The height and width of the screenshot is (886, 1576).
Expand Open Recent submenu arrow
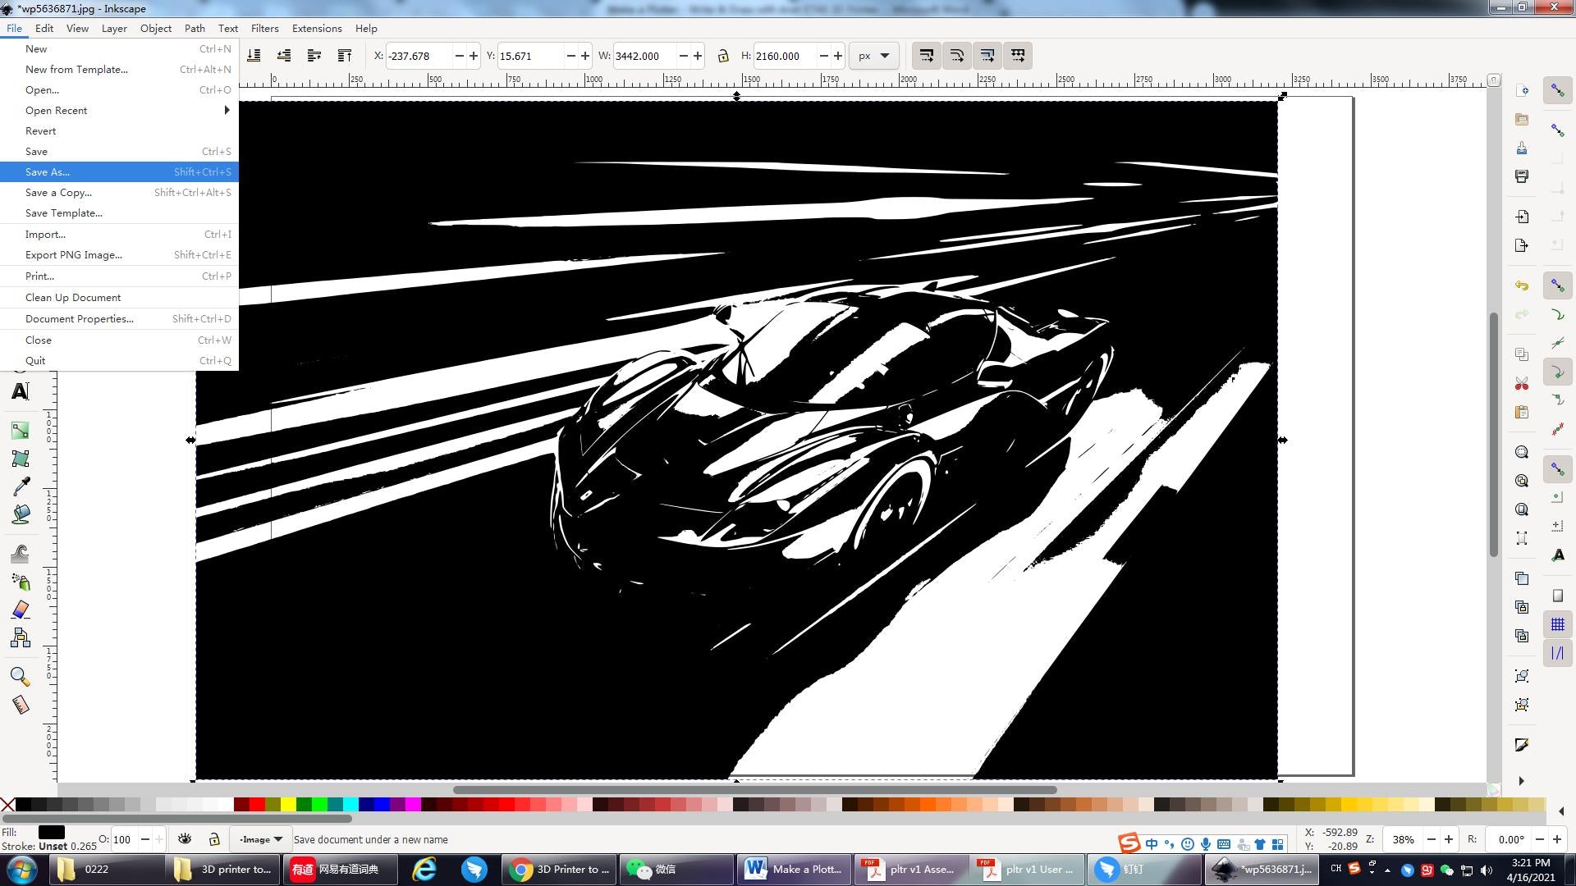click(x=227, y=110)
